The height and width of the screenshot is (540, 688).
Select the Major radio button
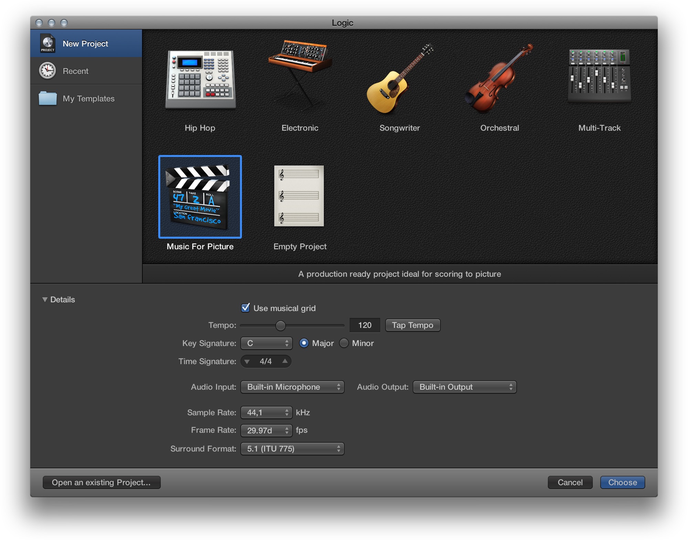tap(304, 343)
